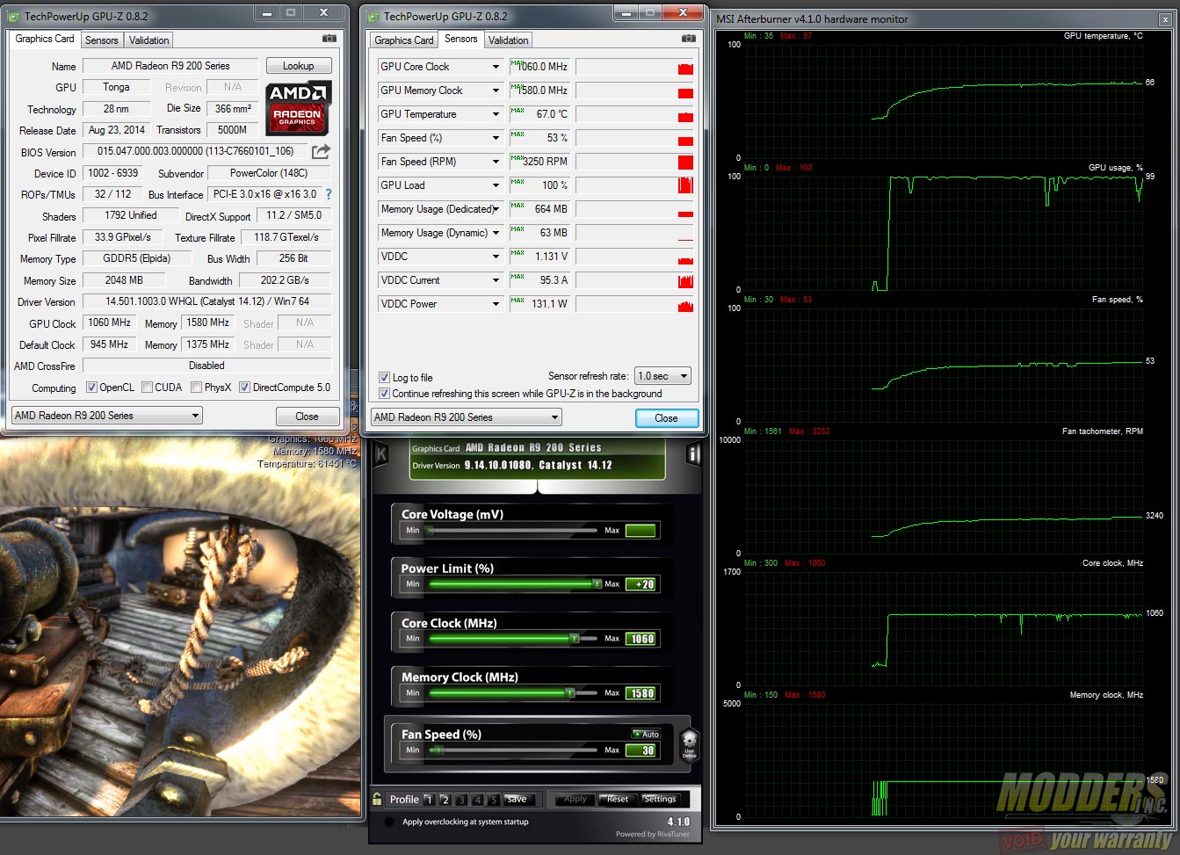Toggle the fan speed Auto button

pos(647,734)
